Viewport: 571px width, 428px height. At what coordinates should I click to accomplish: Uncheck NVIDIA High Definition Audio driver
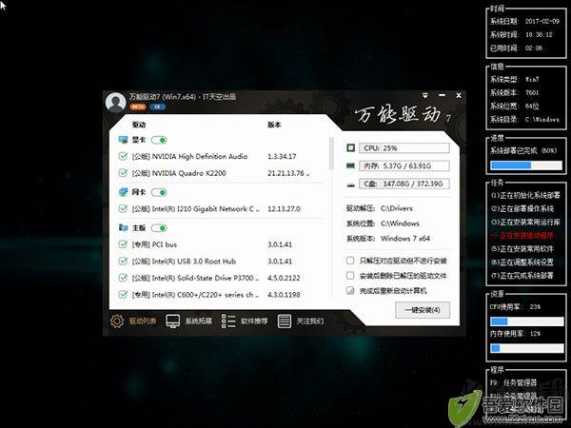tap(123, 157)
